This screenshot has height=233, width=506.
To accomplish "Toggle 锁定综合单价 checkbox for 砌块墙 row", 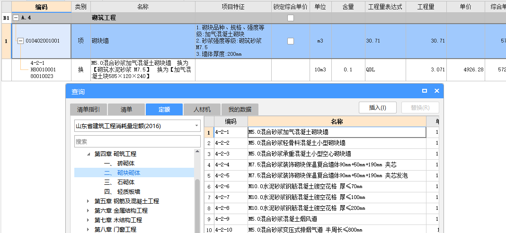I will click(291, 41).
